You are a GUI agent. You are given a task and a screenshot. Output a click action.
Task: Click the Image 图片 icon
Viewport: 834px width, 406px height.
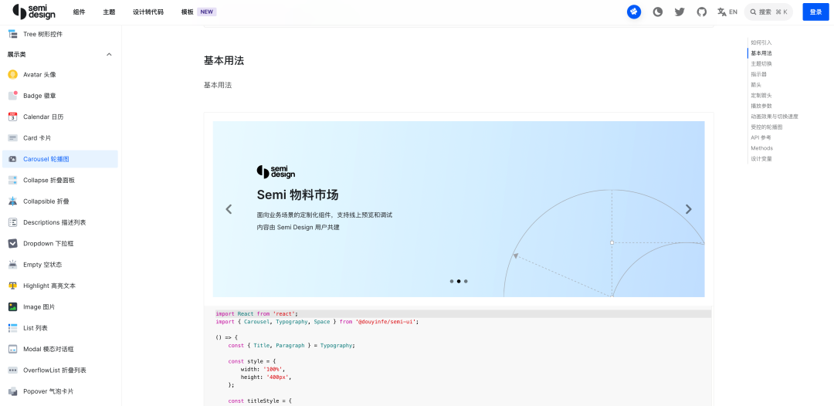[x=13, y=306]
